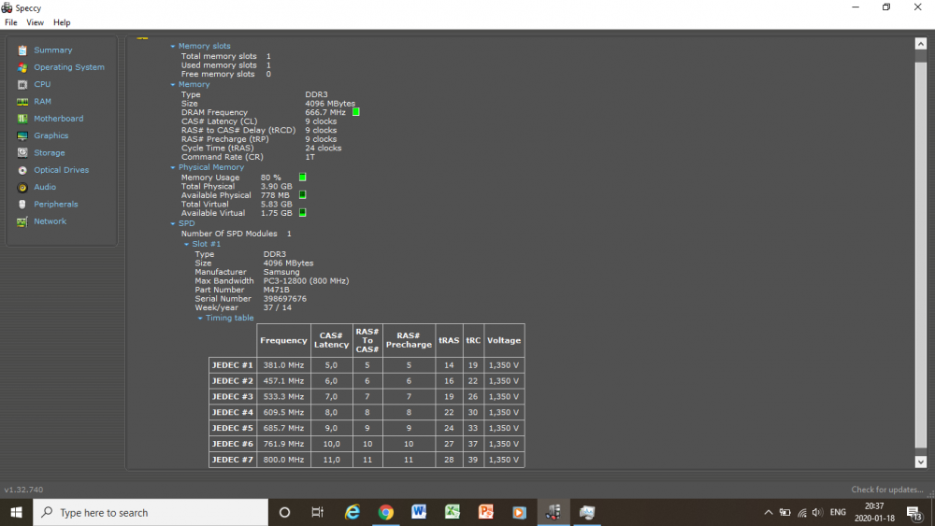Click the serial number 398697676

tap(285, 299)
